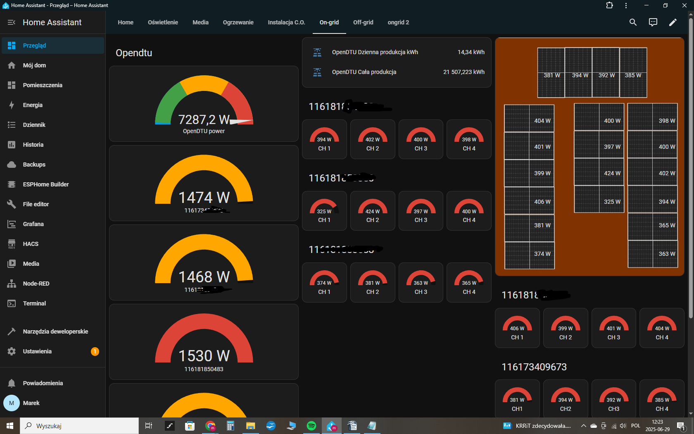
Task: Open the browser extensions puzzle icon
Action: click(x=609, y=5)
